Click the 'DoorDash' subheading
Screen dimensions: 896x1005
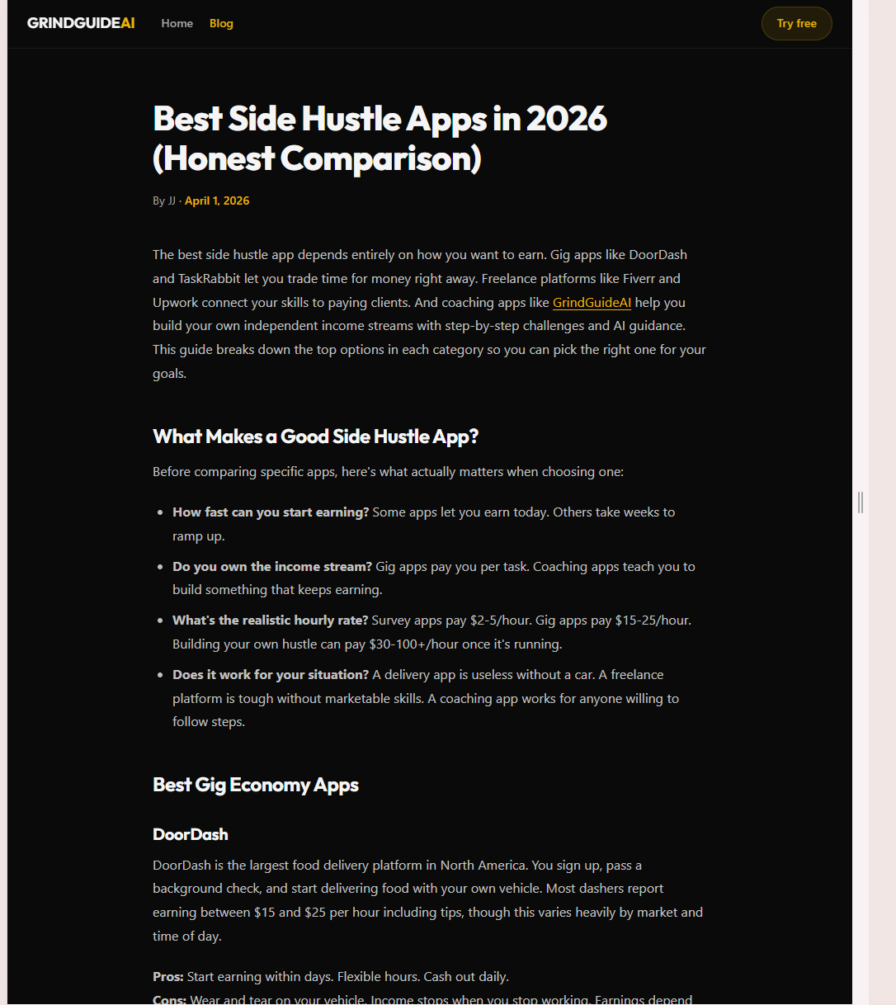pos(191,834)
